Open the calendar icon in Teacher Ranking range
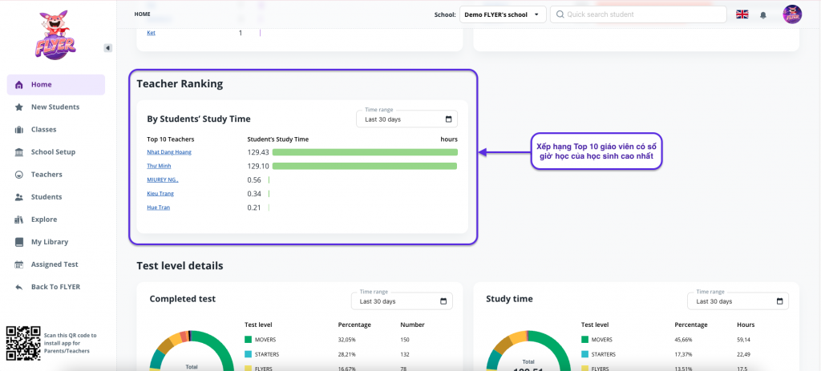Image resolution: width=821 pixels, height=371 pixels. pyautogui.click(x=448, y=119)
